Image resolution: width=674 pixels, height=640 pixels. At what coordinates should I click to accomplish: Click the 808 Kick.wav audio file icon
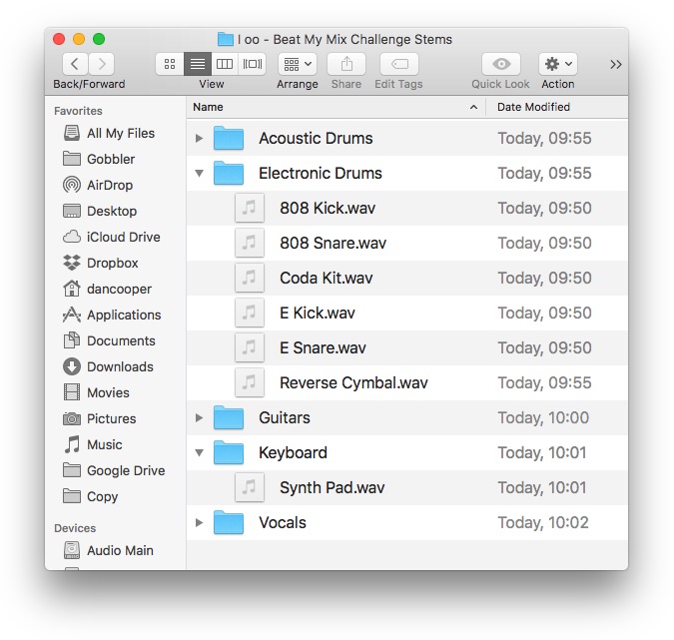(x=250, y=208)
